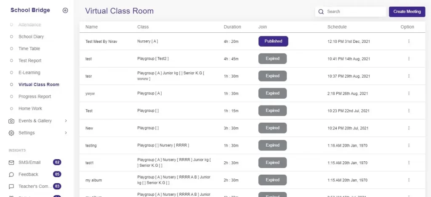
Task: Go to the Attendance menu item
Action: click(x=30, y=25)
